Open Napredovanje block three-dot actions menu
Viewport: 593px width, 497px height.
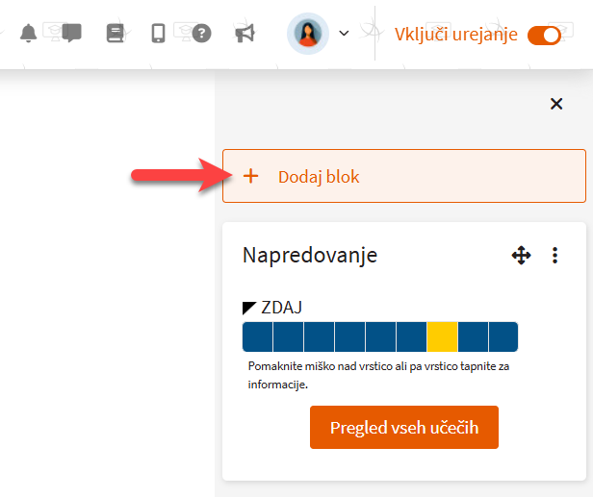[x=554, y=256]
